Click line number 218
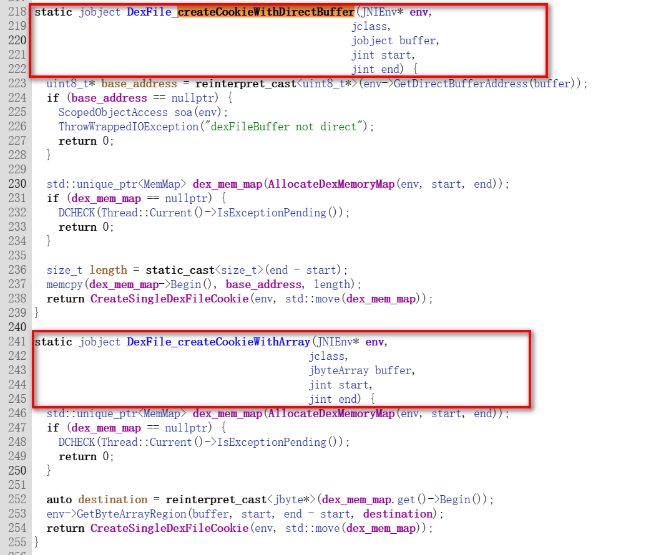The width and height of the screenshot is (651, 555). pyautogui.click(x=17, y=12)
